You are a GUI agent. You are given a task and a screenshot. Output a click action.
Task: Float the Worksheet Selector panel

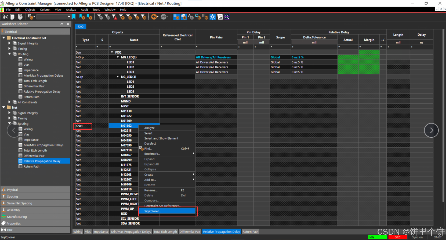61,24
